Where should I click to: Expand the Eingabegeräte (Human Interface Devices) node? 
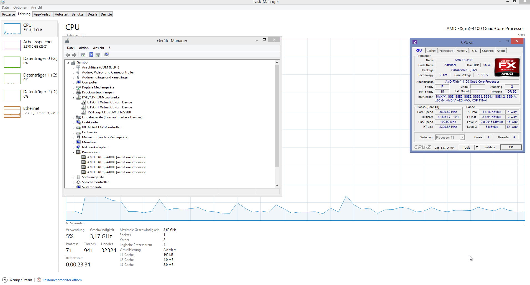[x=73, y=118]
